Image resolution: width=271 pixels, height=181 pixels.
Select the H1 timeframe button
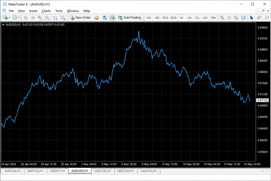(182, 18)
